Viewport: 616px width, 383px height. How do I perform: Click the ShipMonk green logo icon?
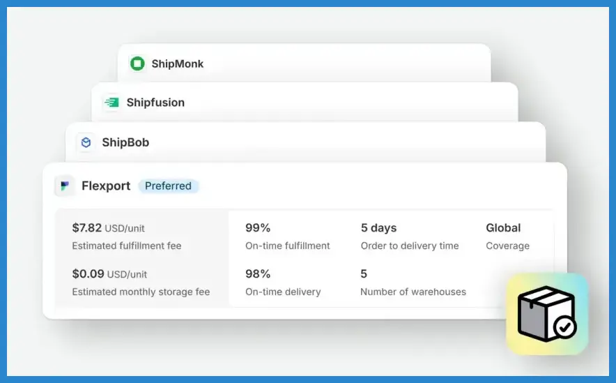138,63
